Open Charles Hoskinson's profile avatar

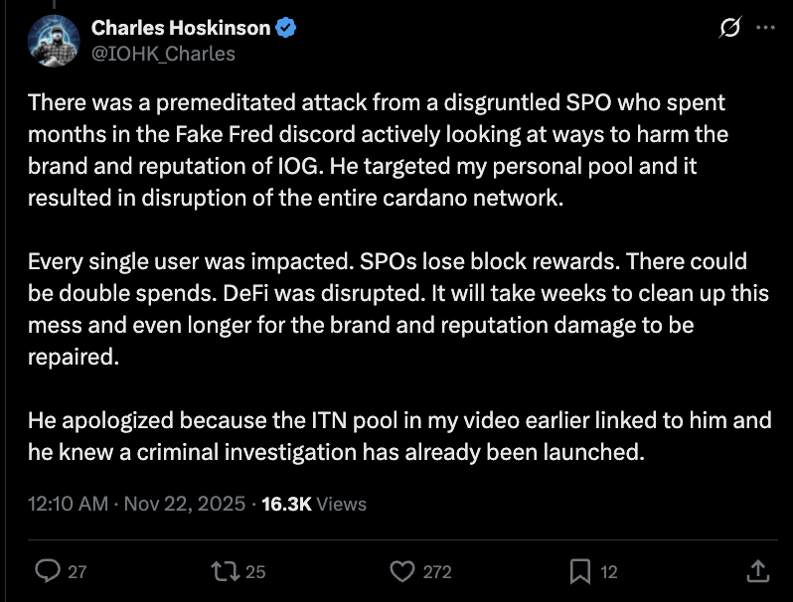53,40
